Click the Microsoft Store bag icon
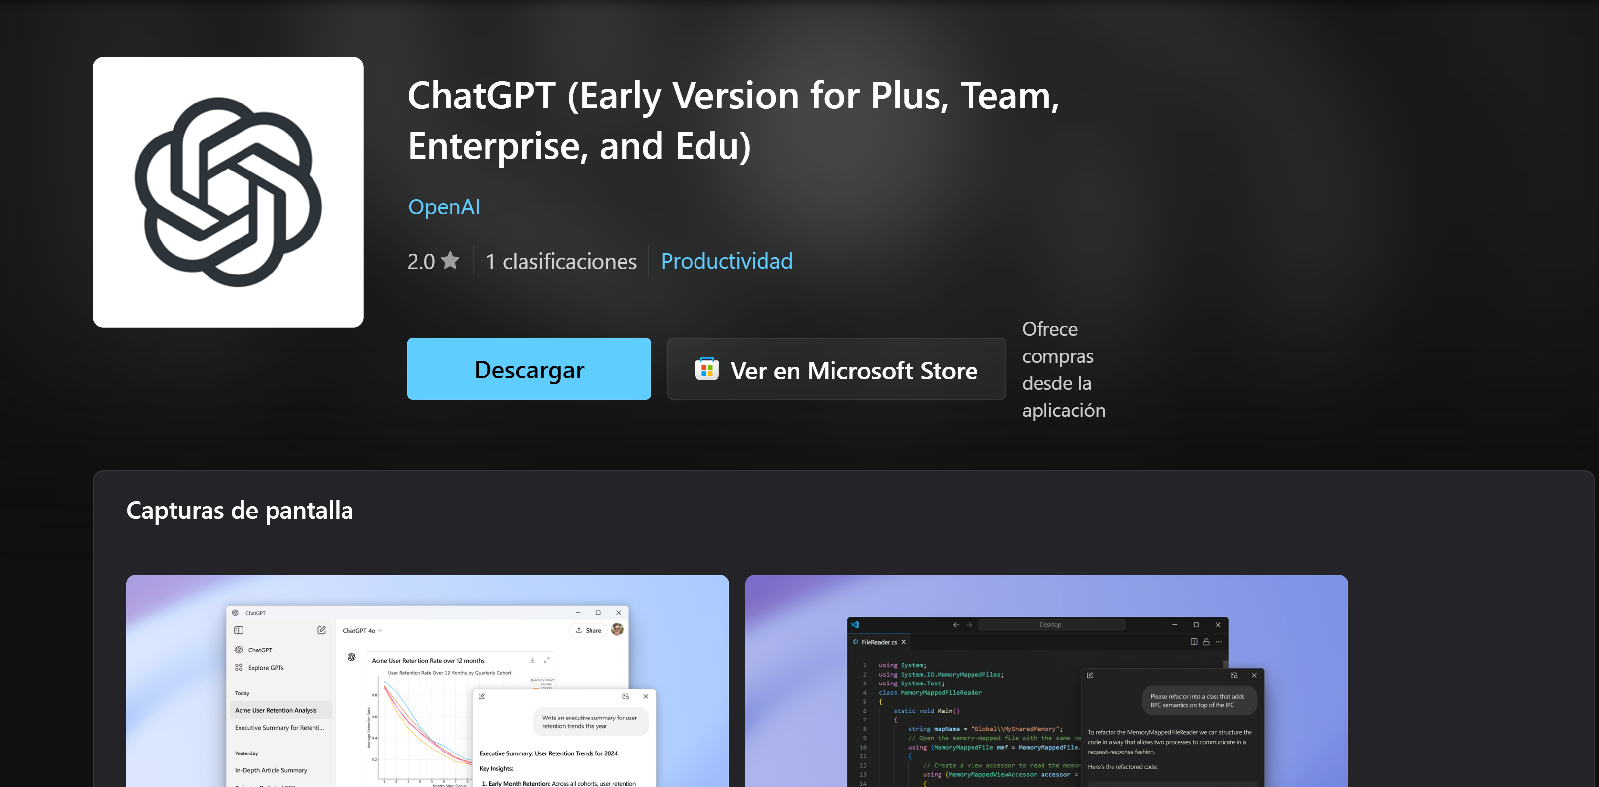This screenshot has height=787, width=1599. [706, 369]
